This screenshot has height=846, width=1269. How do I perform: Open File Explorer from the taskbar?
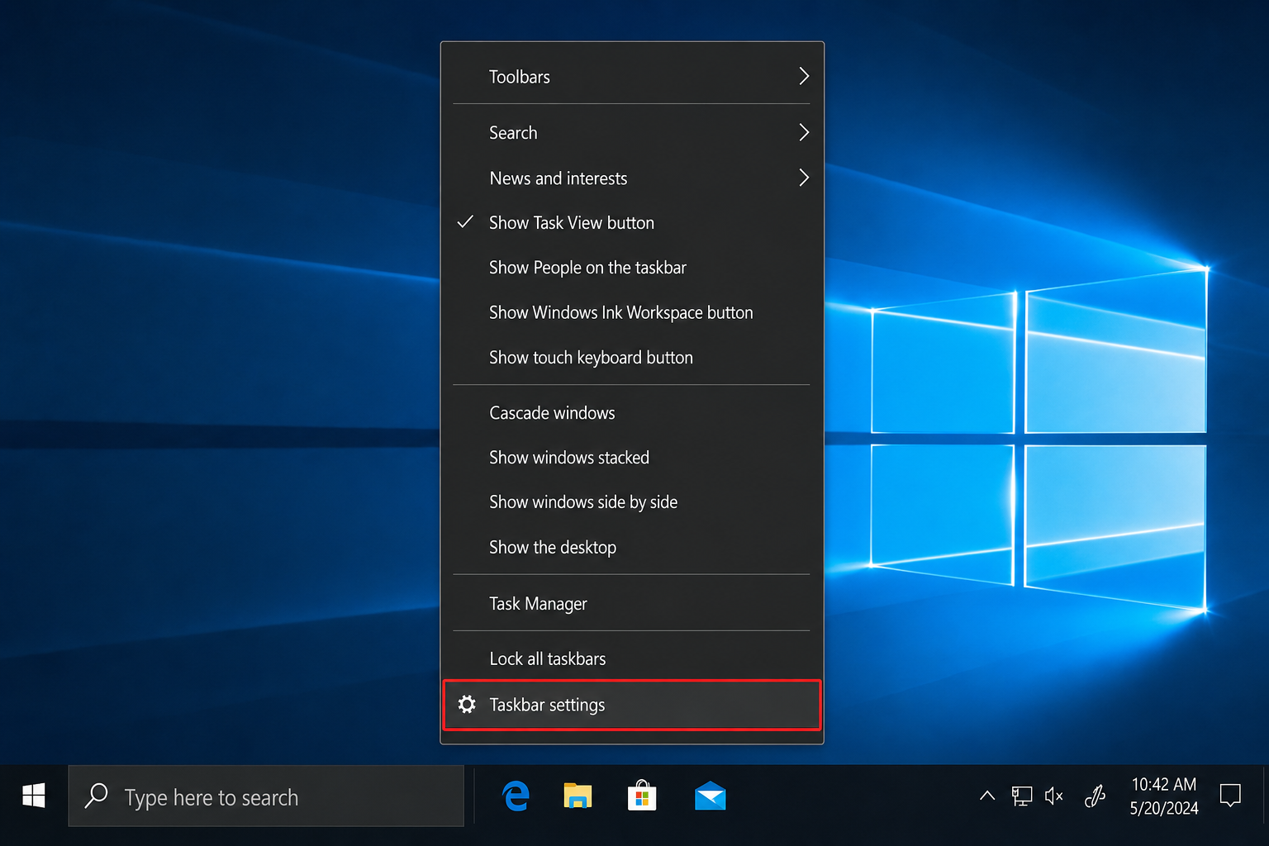click(x=578, y=796)
